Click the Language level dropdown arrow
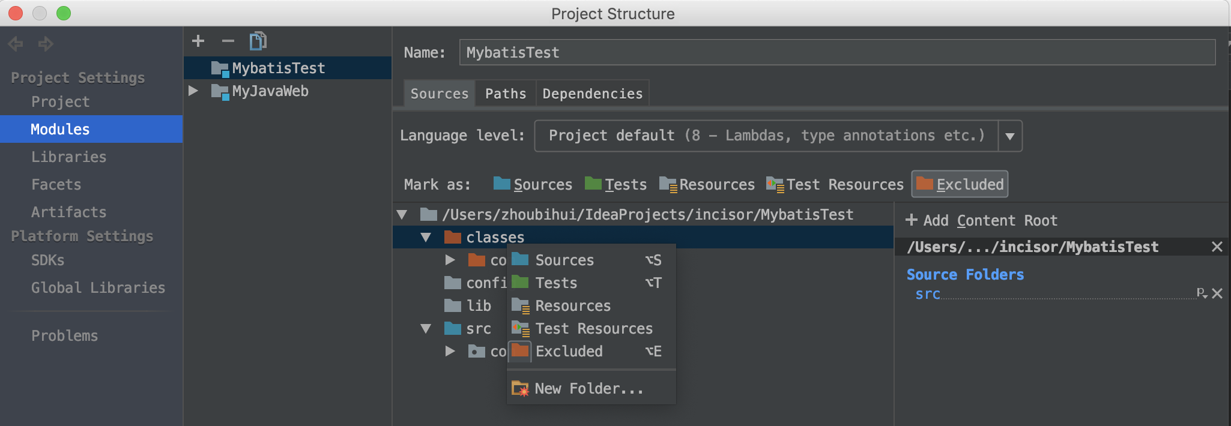 pos(1010,136)
